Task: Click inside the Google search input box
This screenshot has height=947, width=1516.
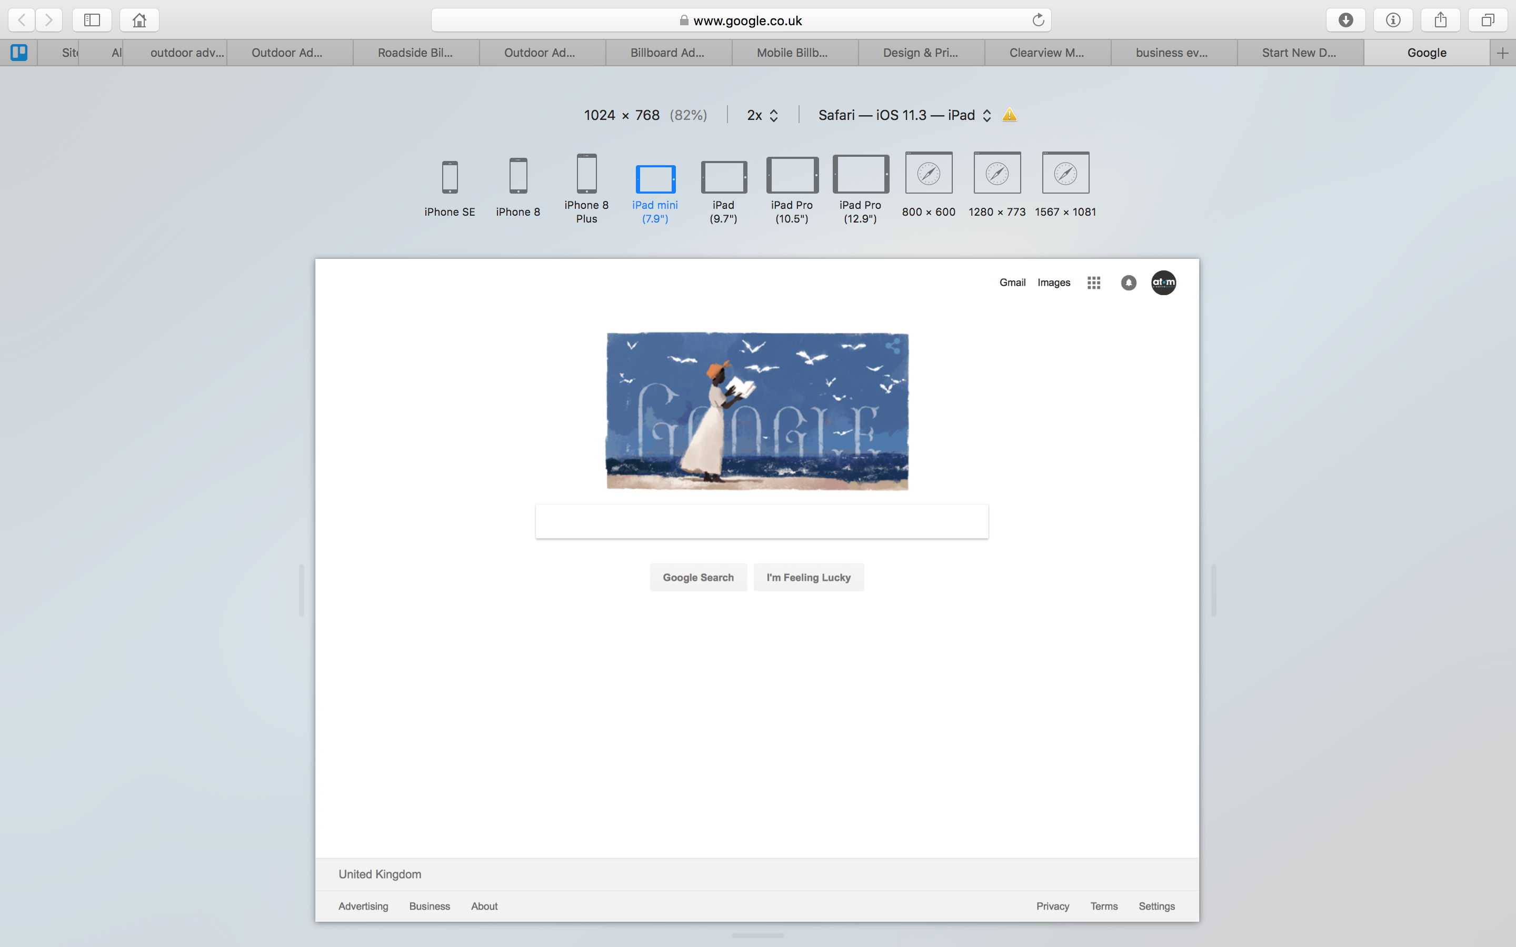Action: pyautogui.click(x=761, y=522)
